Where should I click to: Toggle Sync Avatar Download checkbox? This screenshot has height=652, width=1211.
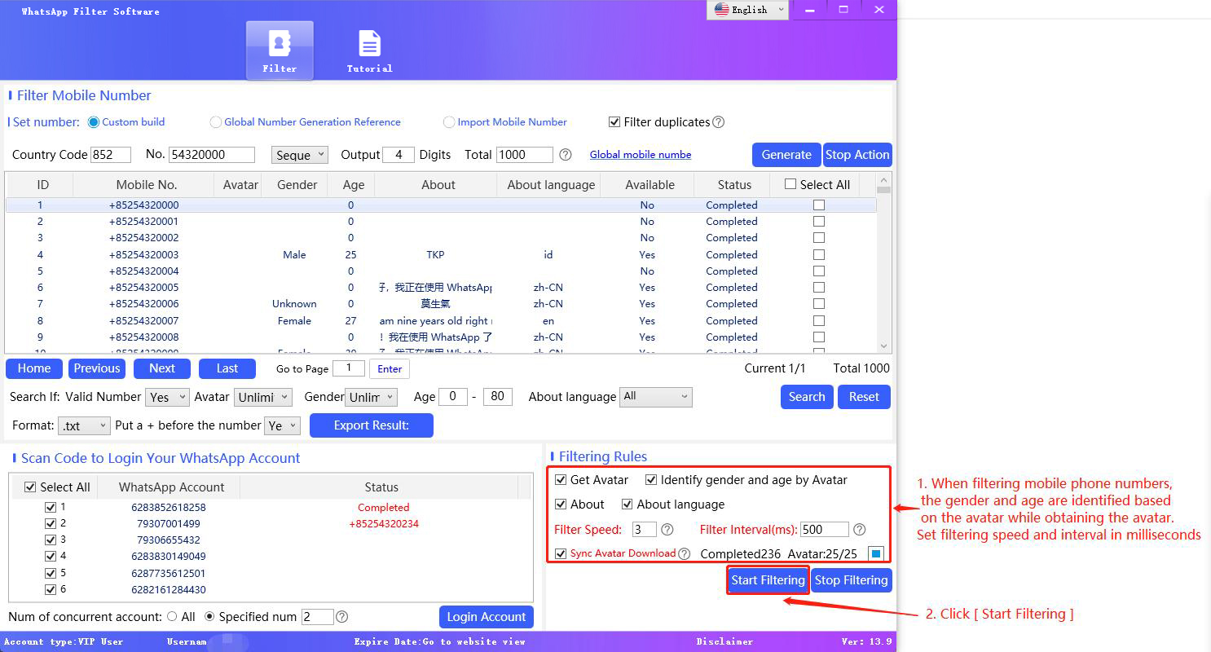(560, 553)
